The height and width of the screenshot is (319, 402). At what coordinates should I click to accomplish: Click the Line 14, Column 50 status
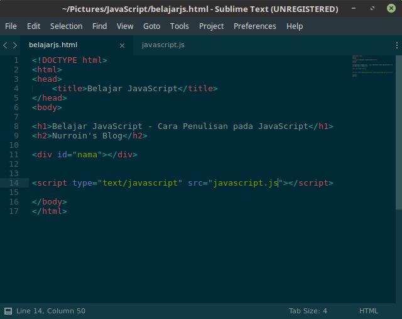(x=51, y=311)
